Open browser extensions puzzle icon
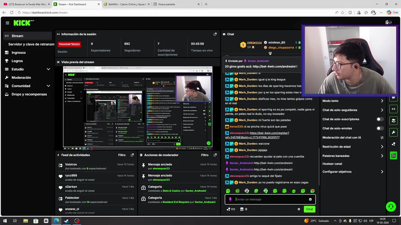Screen dimensions: 401x225 pyautogui.click(x=350, y=12)
